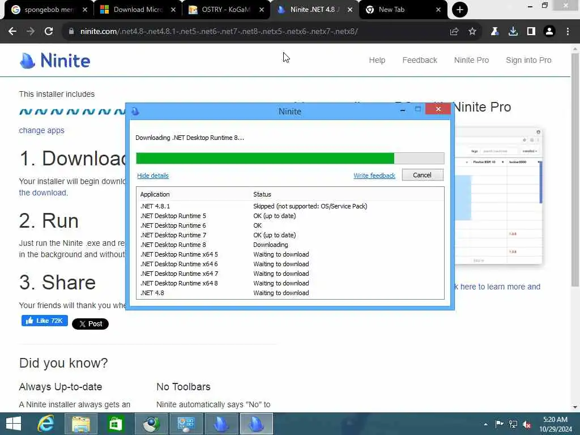Click the browser forward arrow
The image size is (580, 435).
(x=31, y=32)
